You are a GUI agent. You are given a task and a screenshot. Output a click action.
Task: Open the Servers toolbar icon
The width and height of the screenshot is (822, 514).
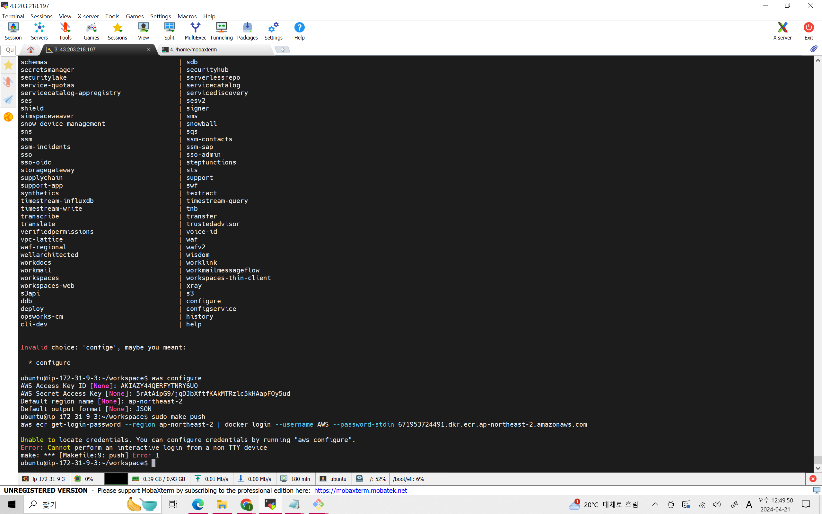click(39, 31)
